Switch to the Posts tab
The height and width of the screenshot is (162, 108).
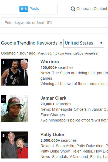[29, 9]
